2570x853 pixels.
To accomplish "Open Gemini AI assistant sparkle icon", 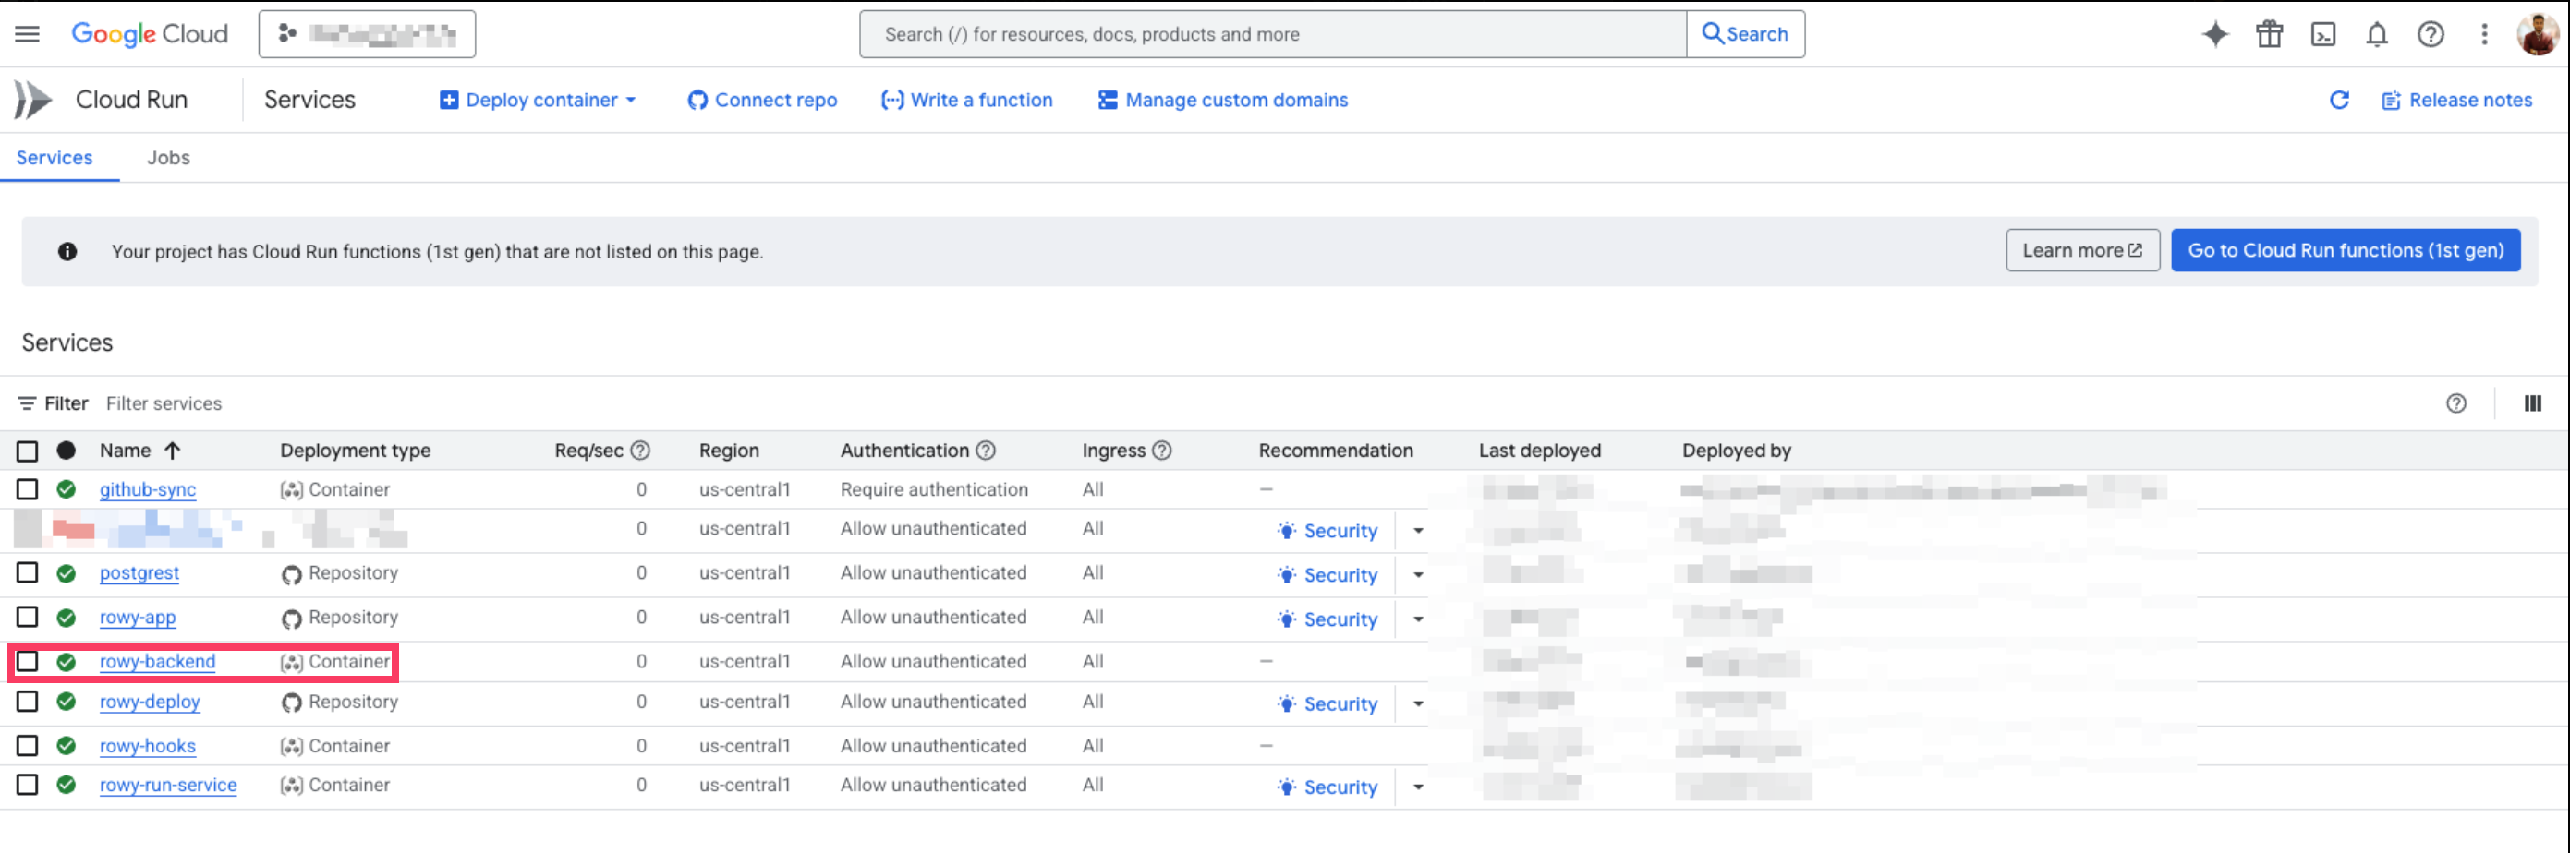I will 2215,34.
